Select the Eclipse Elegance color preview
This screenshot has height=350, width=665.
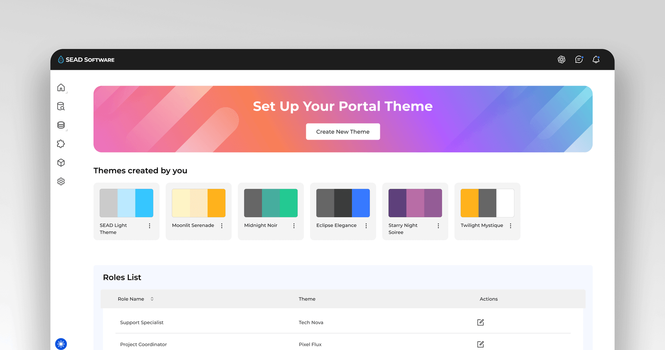click(343, 203)
